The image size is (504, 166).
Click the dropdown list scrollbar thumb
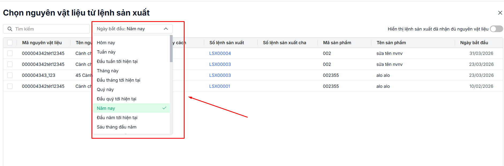171,49
